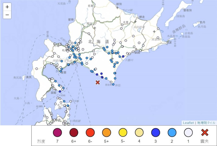Click the white intensity 1 legend circle
Viewport: 217px width, 146px height.
click(x=188, y=132)
